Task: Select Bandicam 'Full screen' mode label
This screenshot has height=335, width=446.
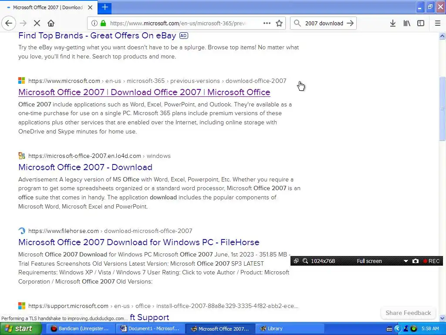Action: pyautogui.click(x=369, y=261)
